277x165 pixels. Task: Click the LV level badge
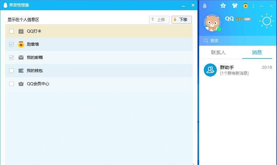239,19
